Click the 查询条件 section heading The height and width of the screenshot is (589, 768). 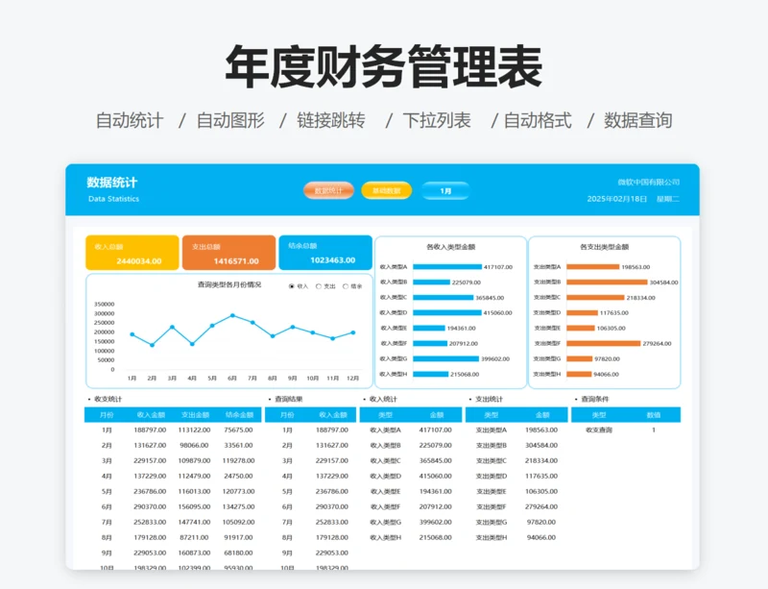[x=594, y=399]
